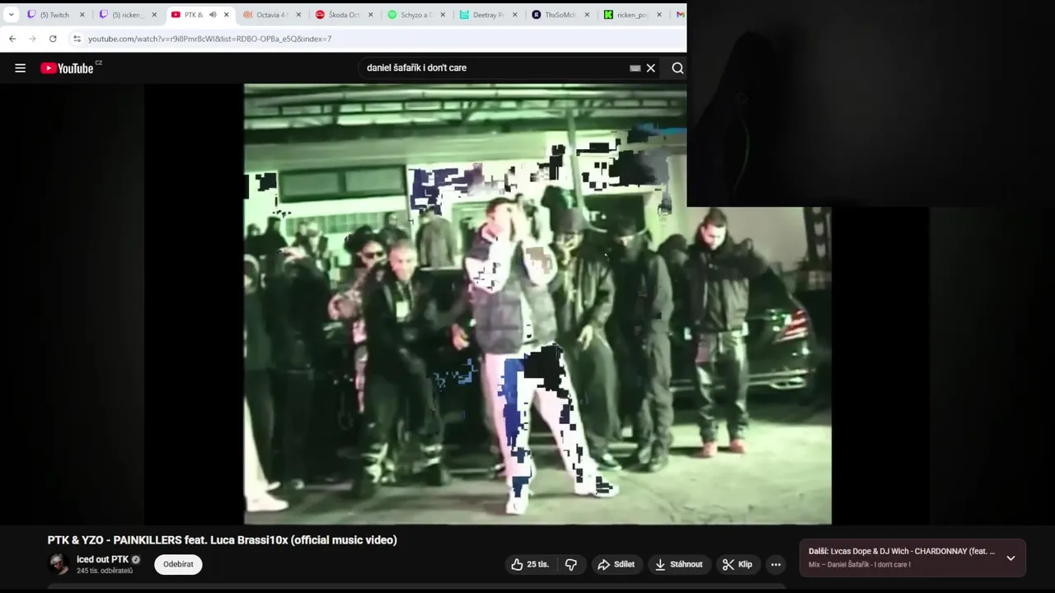
Task: Go forward with browser forward arrow
Action: [x=32, y=39]
